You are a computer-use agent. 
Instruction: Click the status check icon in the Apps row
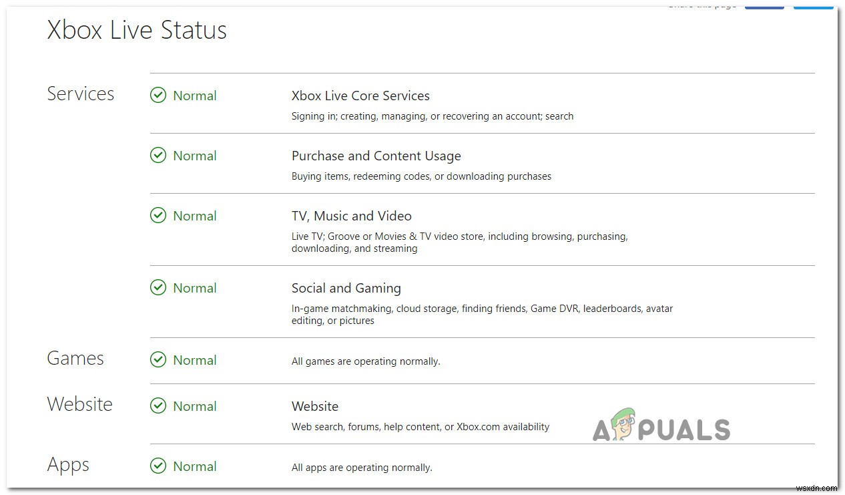(158, 466)
